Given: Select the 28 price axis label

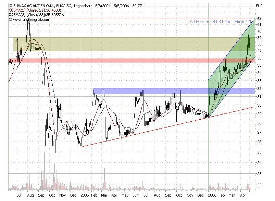Looking at the screenshot, I should 259,123.
